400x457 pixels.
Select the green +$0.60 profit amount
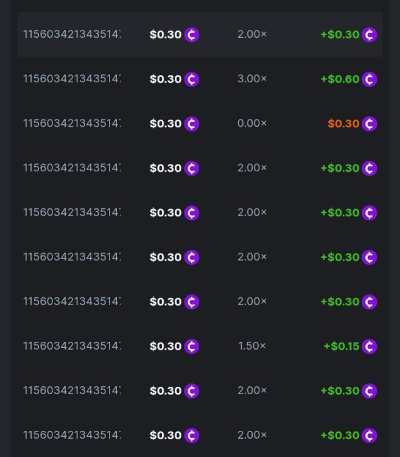pyautogui.click(x=340, y=79)
